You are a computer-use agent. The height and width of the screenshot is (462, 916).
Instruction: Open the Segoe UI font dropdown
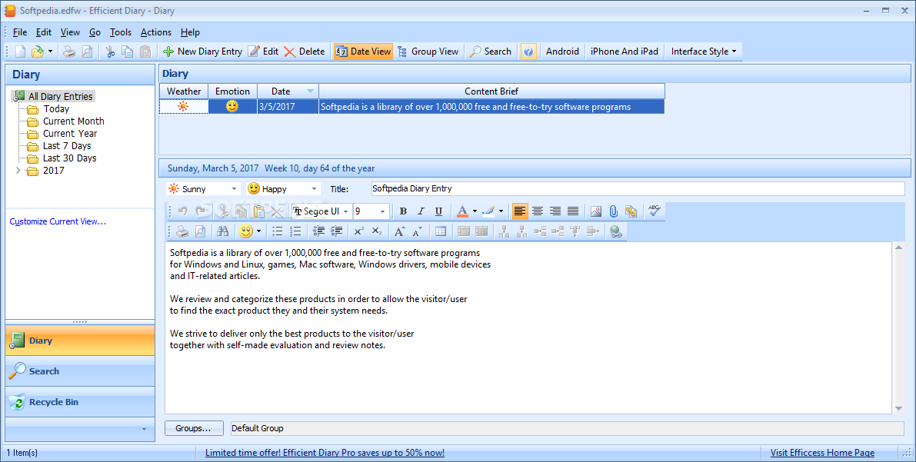[x=346, y=211]
